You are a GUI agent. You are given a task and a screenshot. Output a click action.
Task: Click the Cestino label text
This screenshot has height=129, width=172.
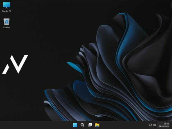[x=6, y=28]
